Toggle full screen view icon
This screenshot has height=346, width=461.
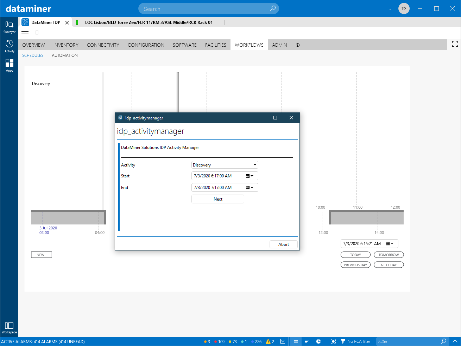(x=455, y=44)
